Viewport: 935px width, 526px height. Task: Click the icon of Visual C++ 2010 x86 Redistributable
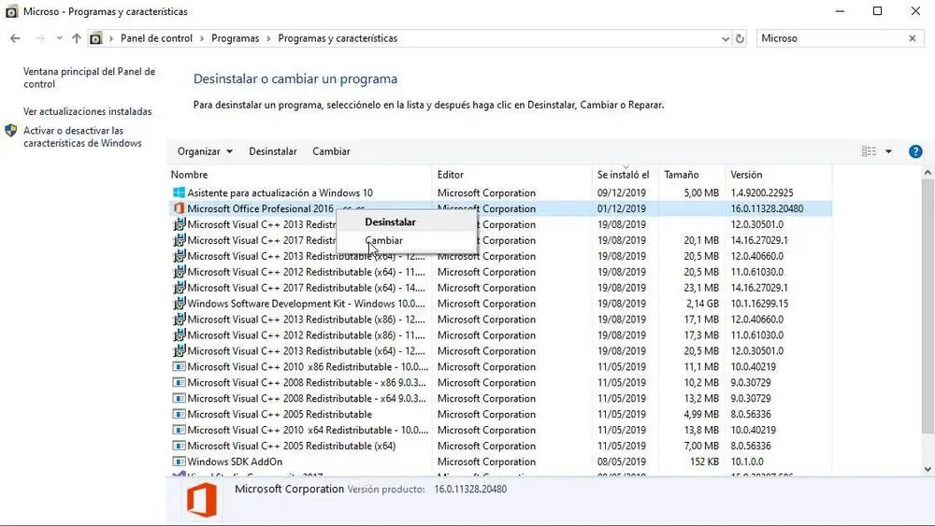(x=179, y=366)
